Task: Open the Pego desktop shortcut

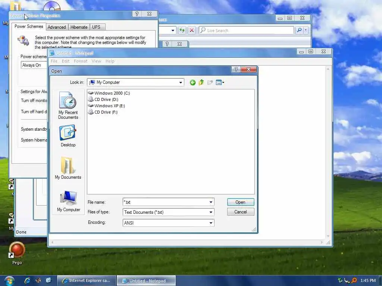Action: point(17,253)
